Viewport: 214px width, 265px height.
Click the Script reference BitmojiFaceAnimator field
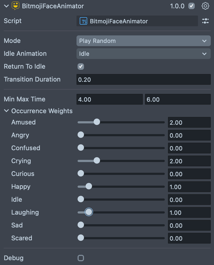[x=137, y=21]
